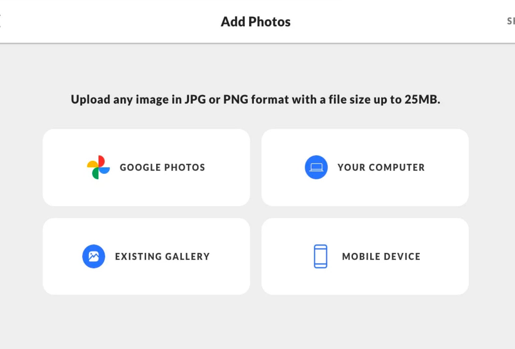Click the partially visible icon at header's left edge
515x349 pixels.
click(x=1, y=21)
